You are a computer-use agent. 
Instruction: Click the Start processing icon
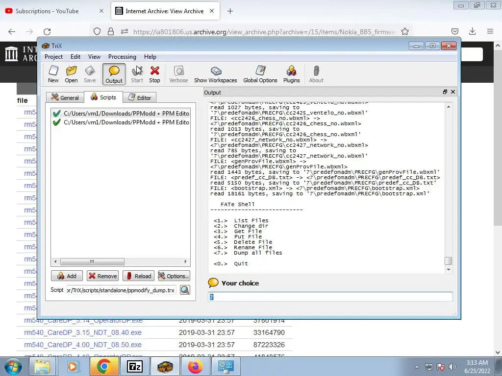click(137, 74)
